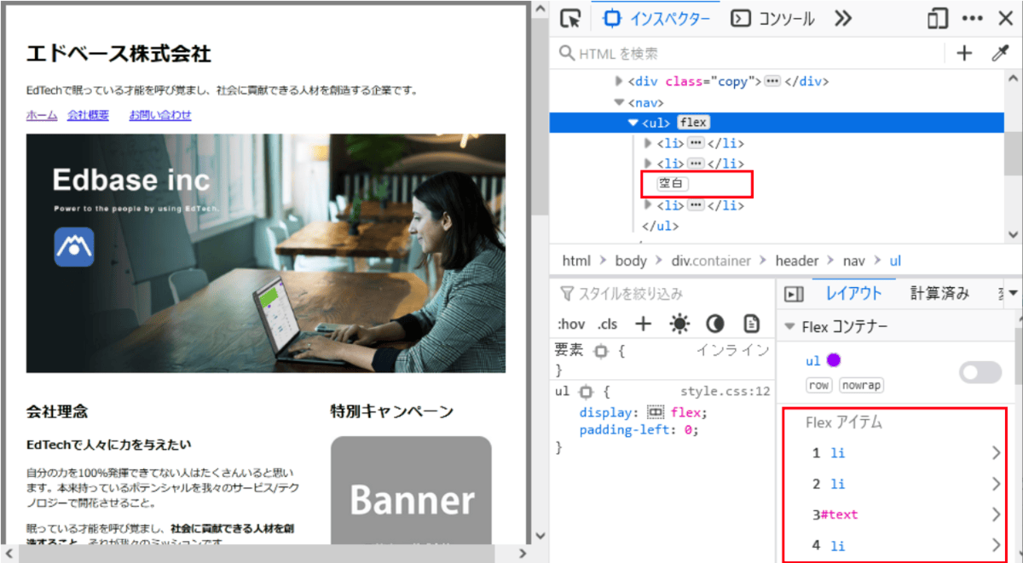Click selector highlighter icon beside ul rule

tap(585, 393)
